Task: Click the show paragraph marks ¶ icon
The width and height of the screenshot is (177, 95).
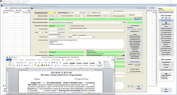Action: (60, 63)
